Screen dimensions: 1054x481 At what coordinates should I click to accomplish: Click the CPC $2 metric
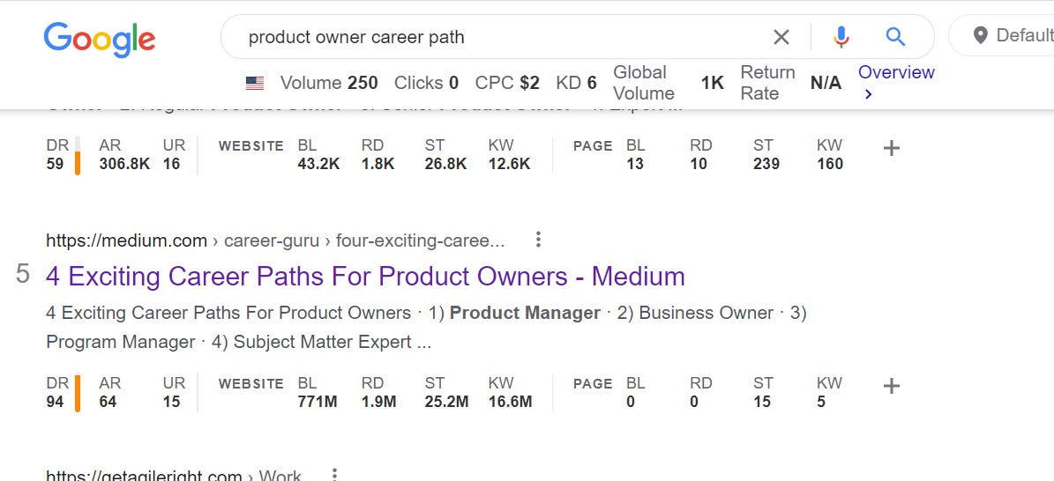click(507, 84)
